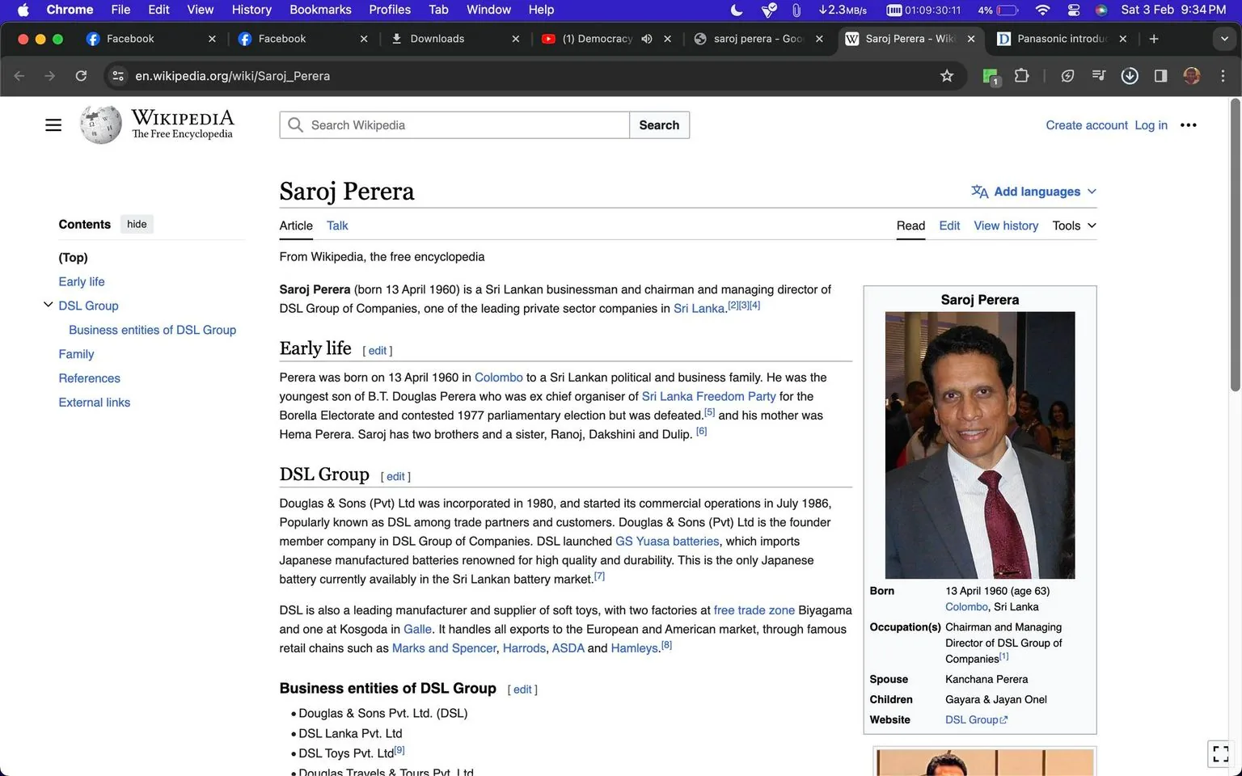1242x776 pixels.
Task: Click the Wi-Fi icon in the menu bar
Action: (x=1042, y=10)
